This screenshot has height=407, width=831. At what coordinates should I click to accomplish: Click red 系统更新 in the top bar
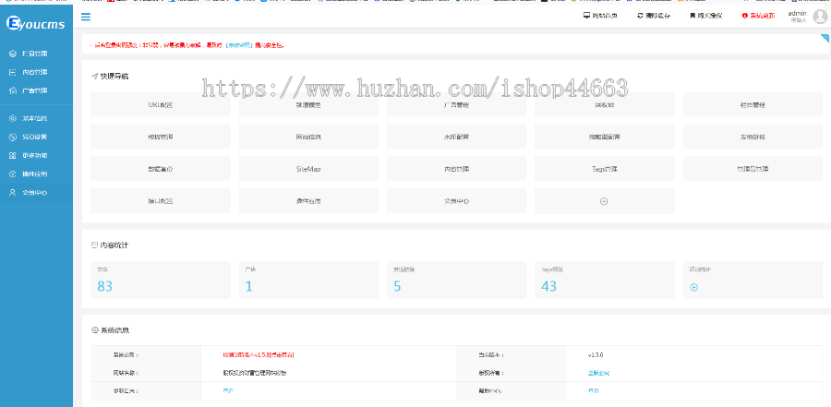pos(762,16)
